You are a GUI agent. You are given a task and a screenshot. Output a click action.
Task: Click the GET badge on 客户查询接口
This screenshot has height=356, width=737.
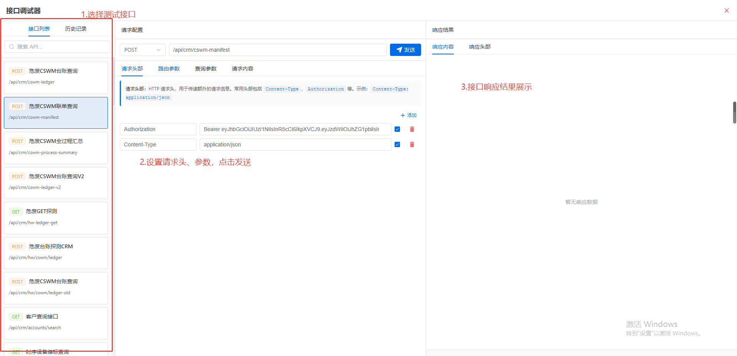pos(16,317)
